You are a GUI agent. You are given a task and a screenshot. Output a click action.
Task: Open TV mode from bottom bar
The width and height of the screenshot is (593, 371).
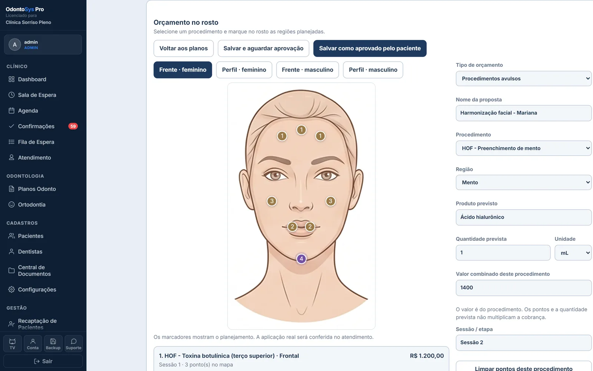[x=13, y=344]
